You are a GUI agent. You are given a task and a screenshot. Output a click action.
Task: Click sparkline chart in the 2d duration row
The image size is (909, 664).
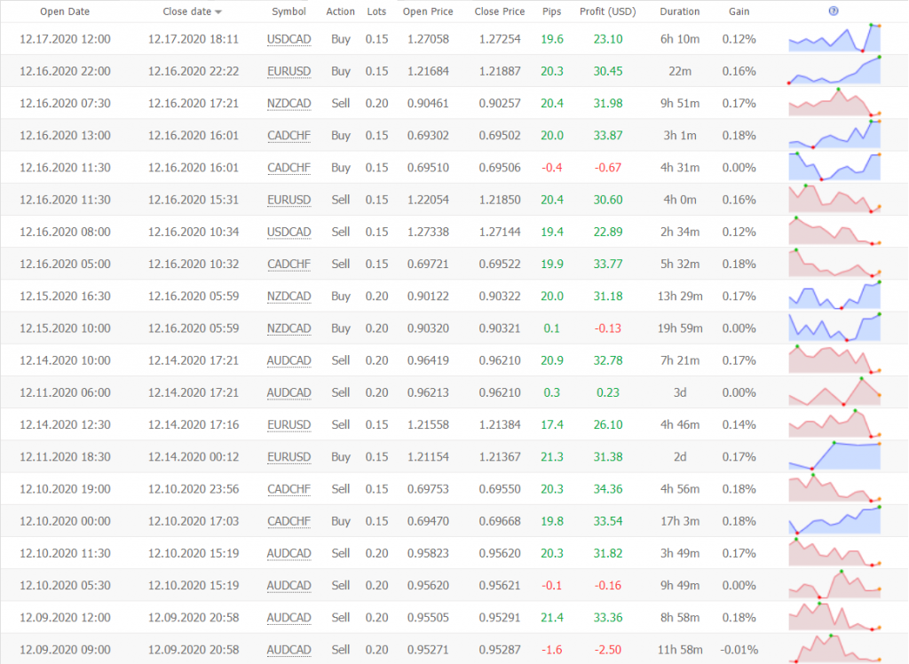click(x=834, y=455)
